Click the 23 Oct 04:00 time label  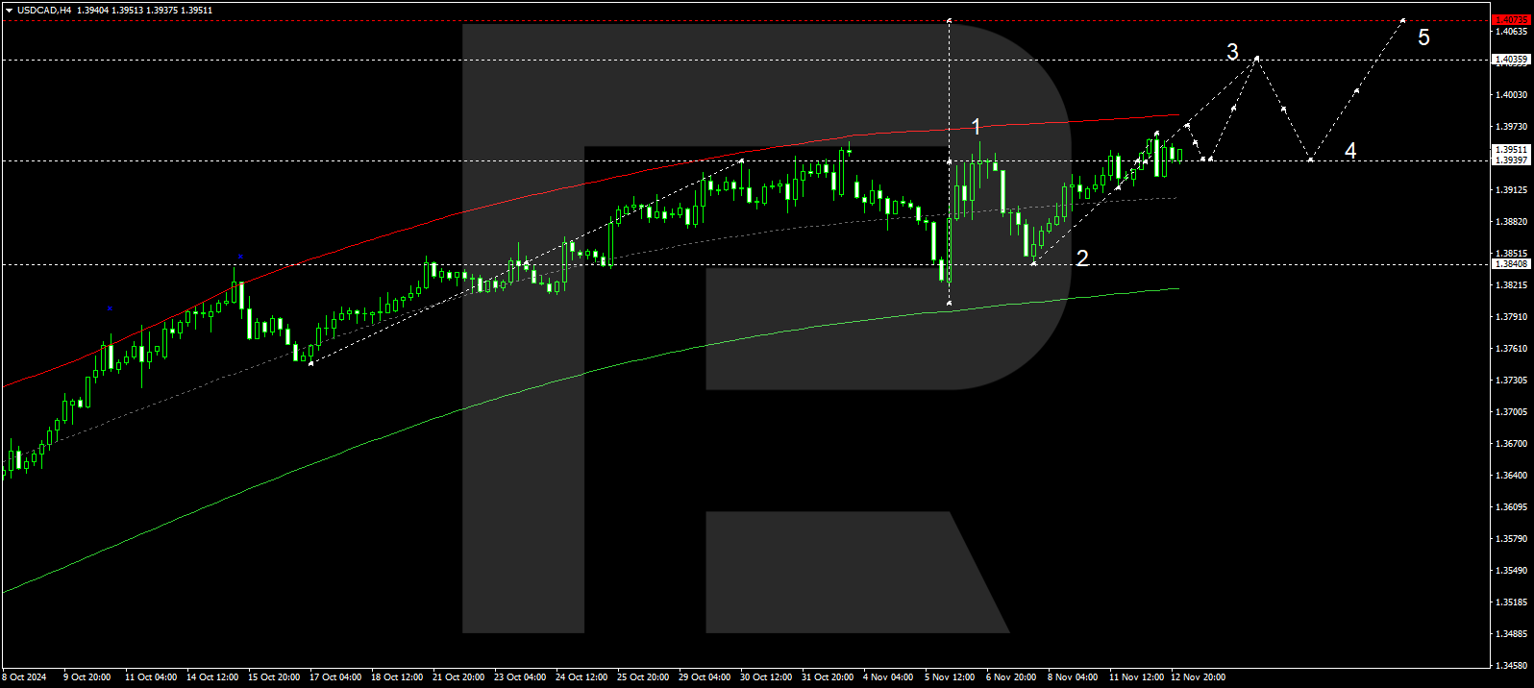[520, 677]
